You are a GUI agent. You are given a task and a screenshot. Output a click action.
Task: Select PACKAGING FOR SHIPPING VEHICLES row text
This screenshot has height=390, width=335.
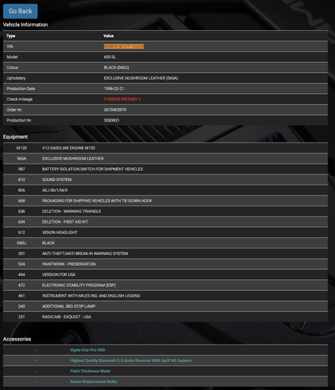(97, 200)
